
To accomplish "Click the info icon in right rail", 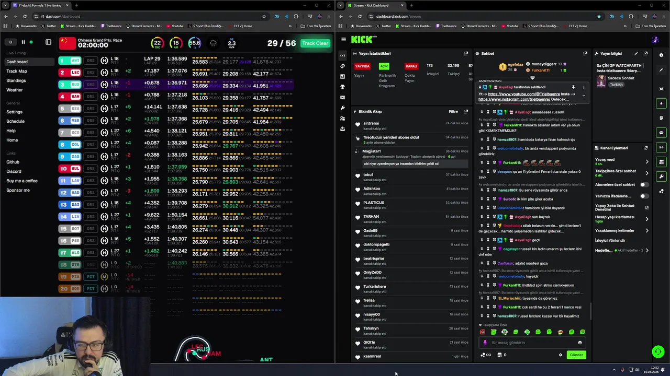I will pyautogui.click(x=662, y=55).
